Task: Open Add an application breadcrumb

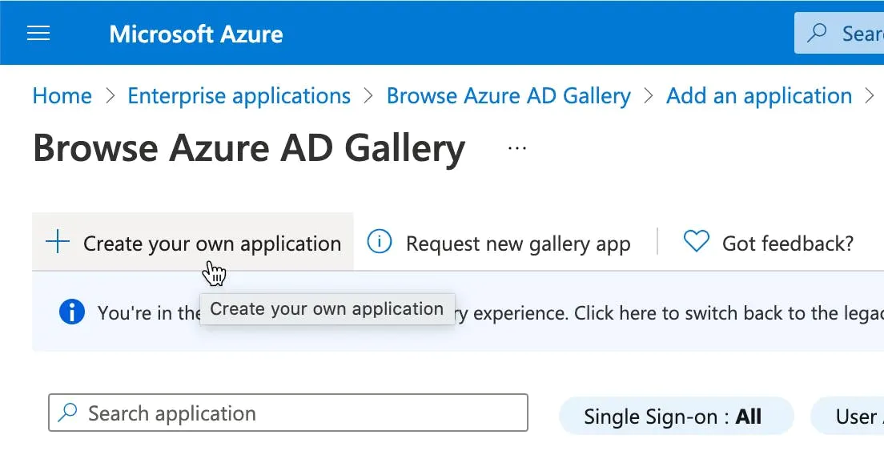Action: coord(759,96)
